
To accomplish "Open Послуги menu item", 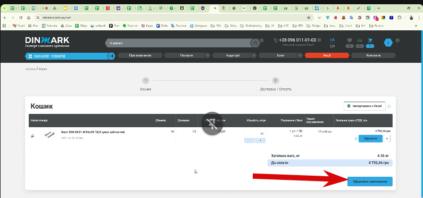I will [x=186, y=55].
